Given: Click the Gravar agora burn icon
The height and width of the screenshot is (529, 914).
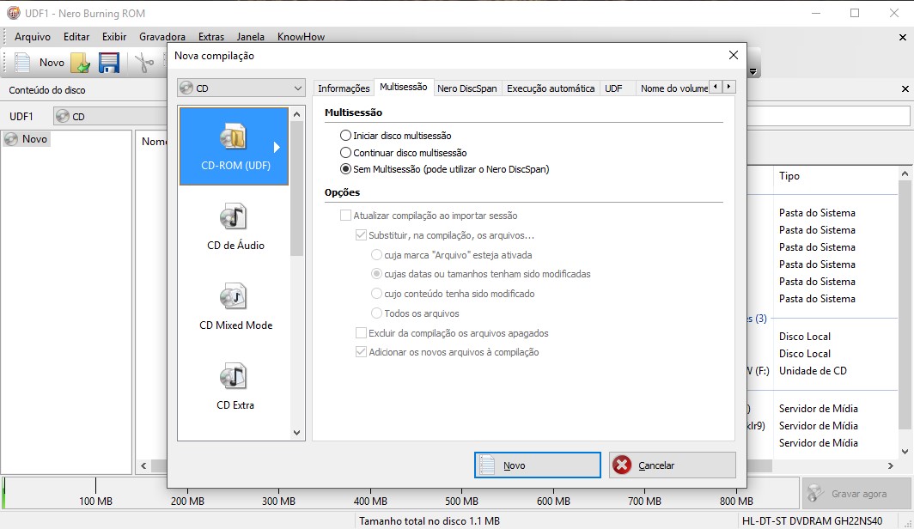Looking at the screenshot, I should click(x=815, y=494).
